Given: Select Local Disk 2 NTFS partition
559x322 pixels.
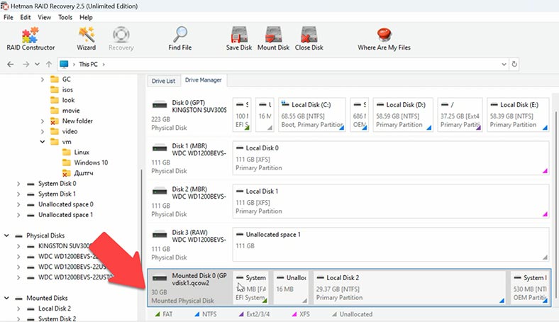Looking at the screenshot, I should (x=409, y=287).
